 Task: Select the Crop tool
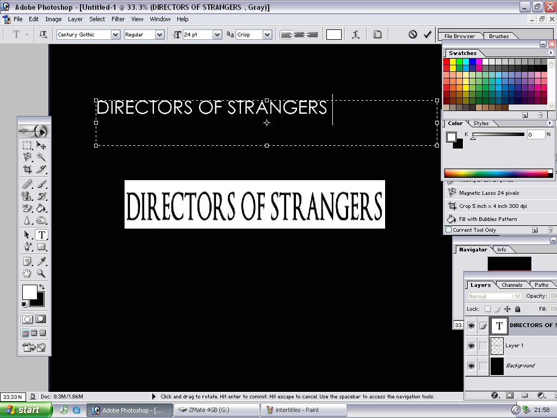[x=27, y=169]
